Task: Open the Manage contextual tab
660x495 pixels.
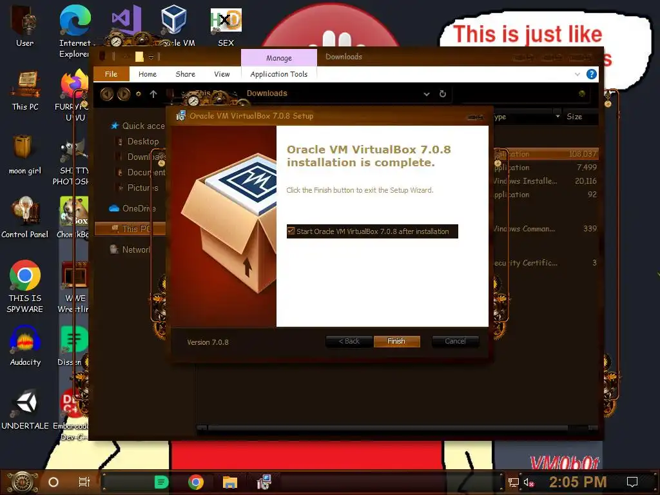Action: (x=278, y=57)
